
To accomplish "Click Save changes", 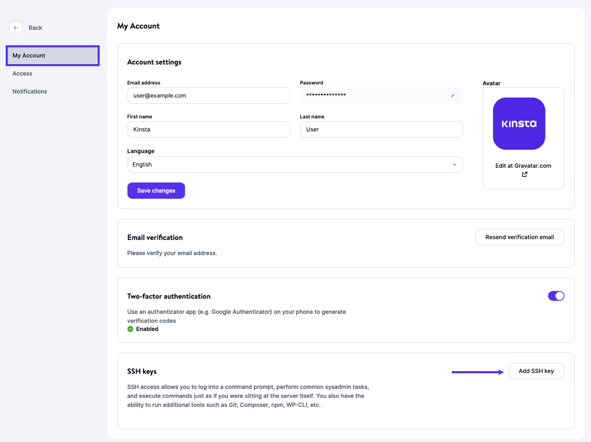I will (156, 190).
